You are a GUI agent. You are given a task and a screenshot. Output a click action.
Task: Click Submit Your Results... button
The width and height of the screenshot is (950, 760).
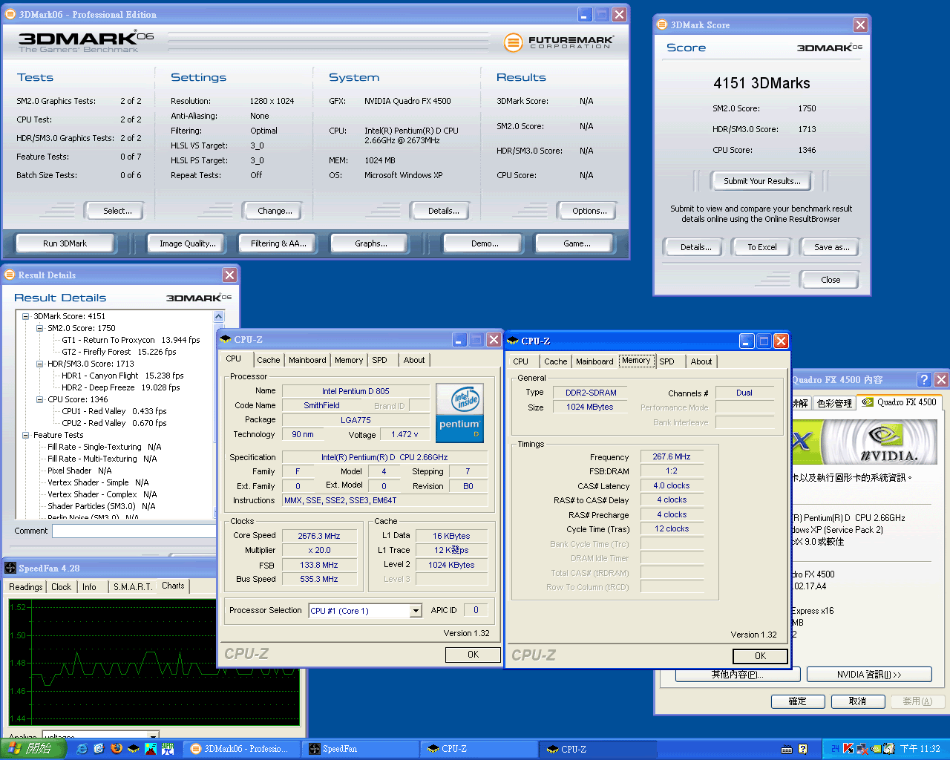point(761,181)
